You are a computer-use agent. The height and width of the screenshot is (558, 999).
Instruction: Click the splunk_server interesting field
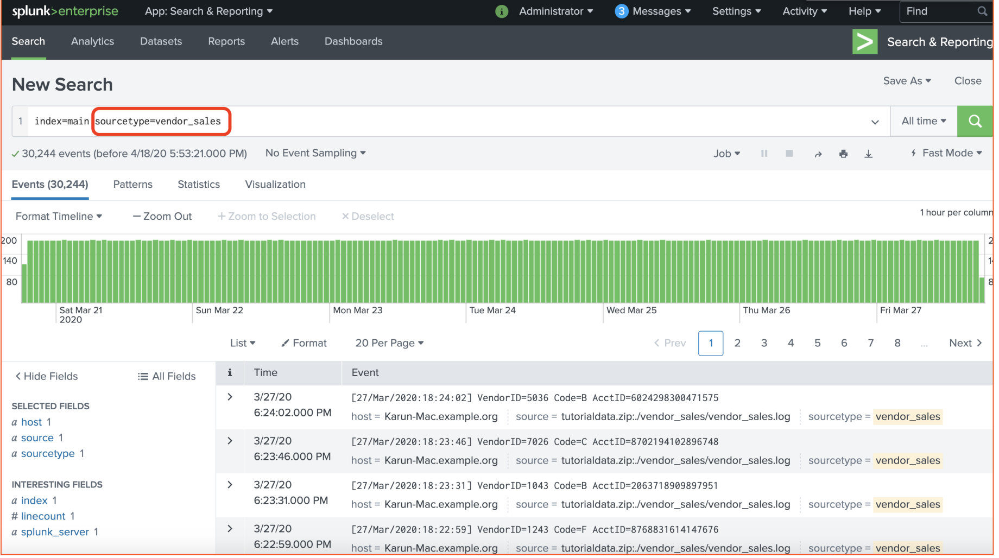click(x=55, y=533)
